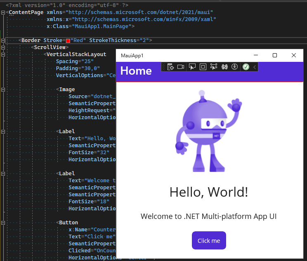Click the Text="Click me" attribute

click(92, 237)
